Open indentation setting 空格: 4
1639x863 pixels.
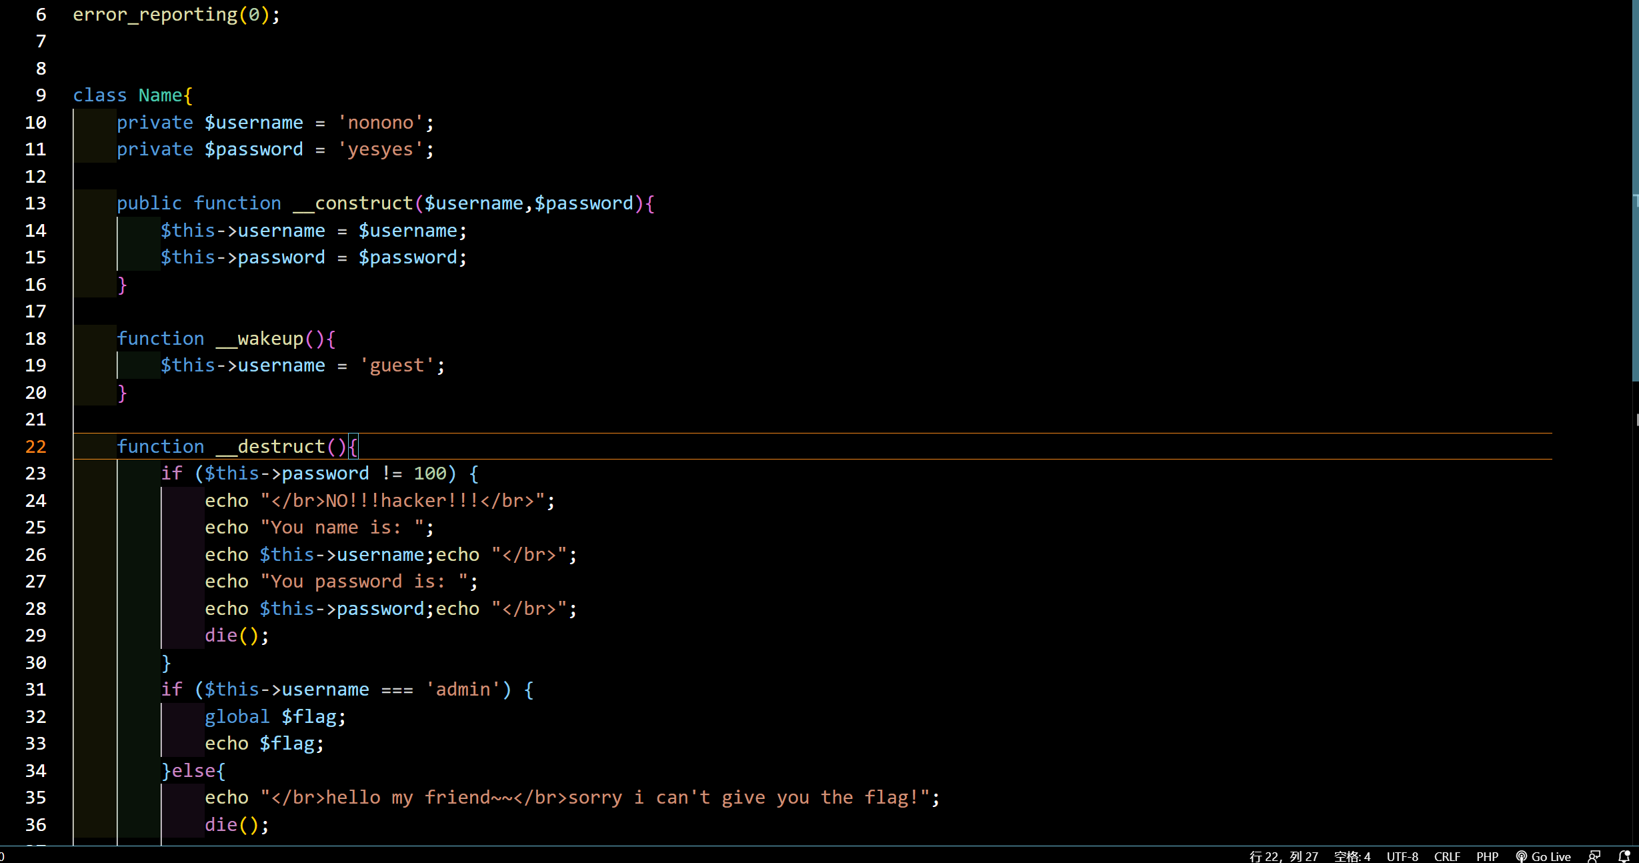[1352, 856]
